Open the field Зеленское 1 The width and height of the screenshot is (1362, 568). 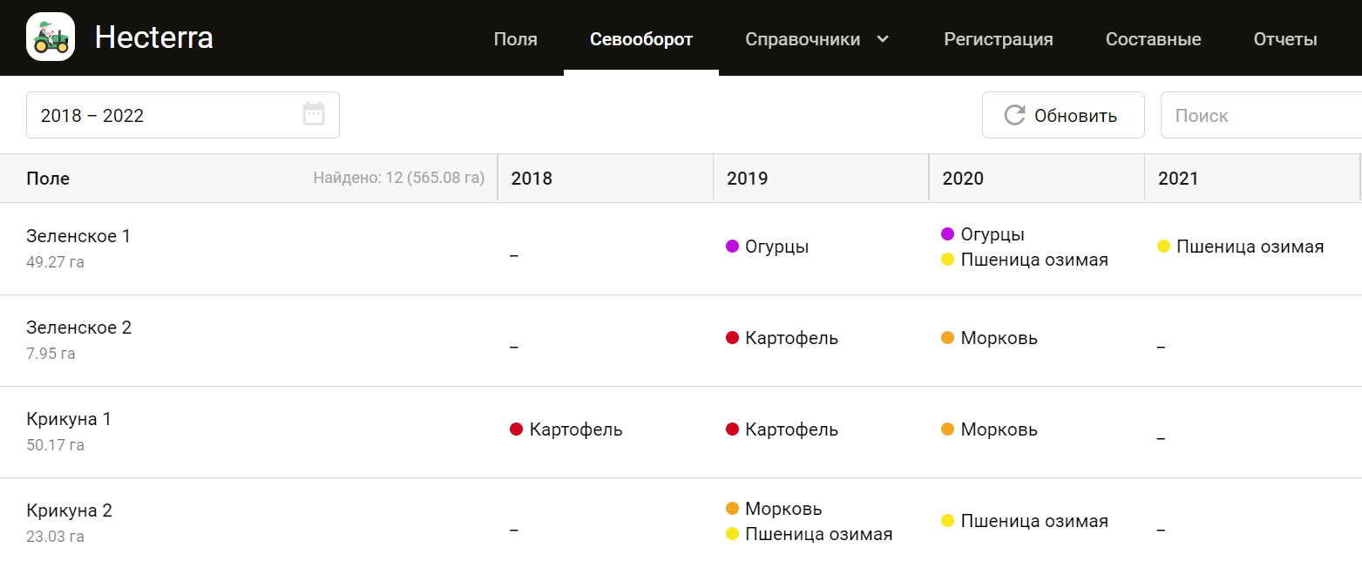coord(78,235)
